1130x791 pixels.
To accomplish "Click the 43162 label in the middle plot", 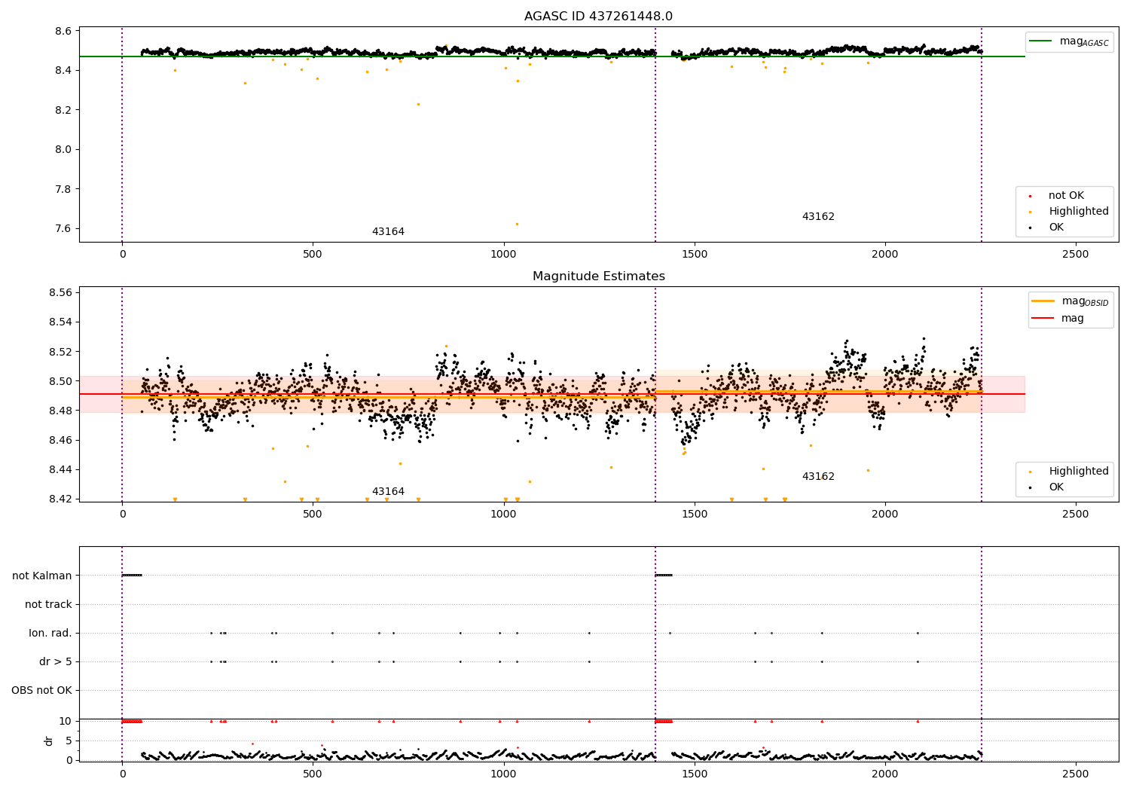I will [818, 477].
